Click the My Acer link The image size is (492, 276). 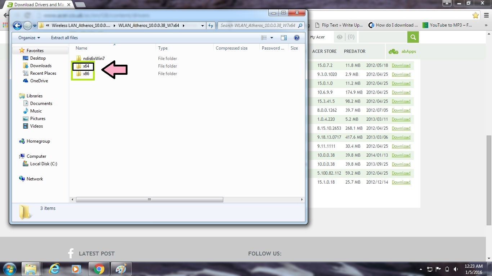click(x=317, y=37)
